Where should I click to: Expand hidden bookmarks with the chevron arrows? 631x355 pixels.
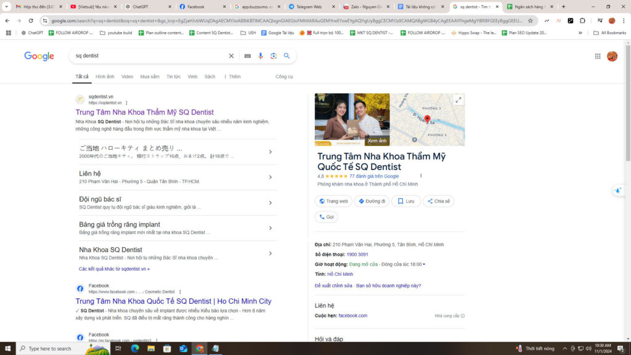point(580,34)
